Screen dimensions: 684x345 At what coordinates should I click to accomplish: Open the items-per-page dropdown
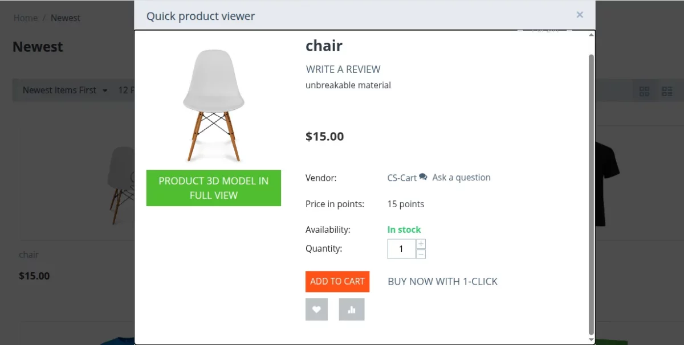[x=127, y=90]
